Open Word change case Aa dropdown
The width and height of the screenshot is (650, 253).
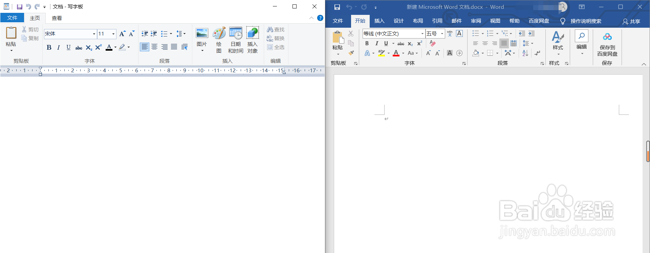pyautogui.click(x=413, y=53)
